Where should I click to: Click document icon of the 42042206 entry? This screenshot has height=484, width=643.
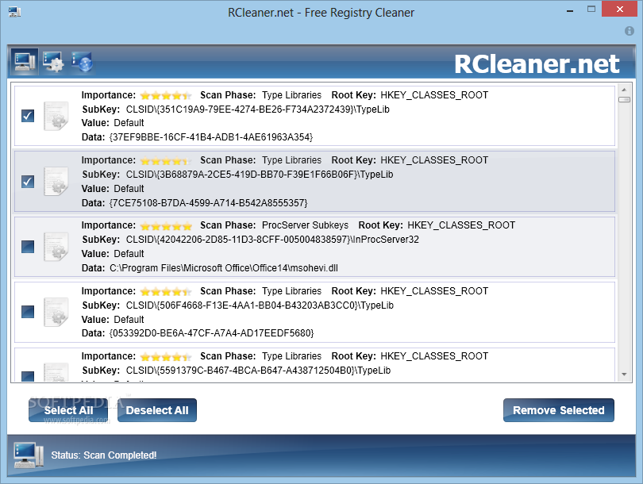click(x=56, y=247)
